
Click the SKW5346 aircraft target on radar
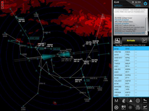tap(84, 77)
